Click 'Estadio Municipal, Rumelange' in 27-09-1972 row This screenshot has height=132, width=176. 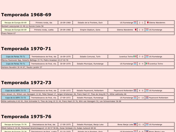click(90, 98)
